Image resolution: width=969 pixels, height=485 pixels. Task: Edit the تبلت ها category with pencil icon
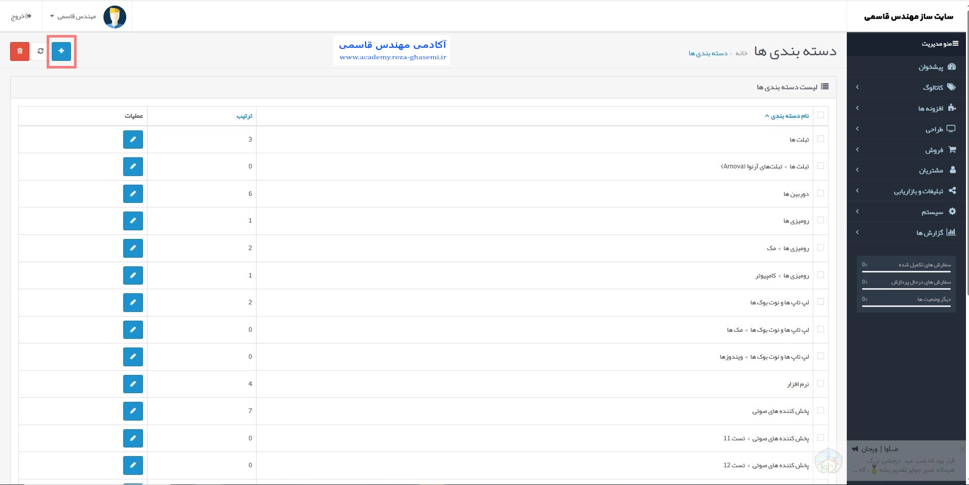[133, 140]
